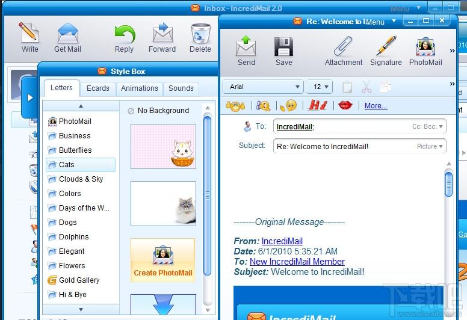Select the Hi & Bye category
The image size is (467, 320).
tap(81, 295)
